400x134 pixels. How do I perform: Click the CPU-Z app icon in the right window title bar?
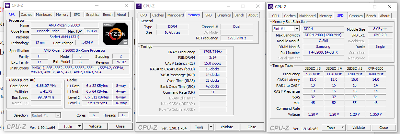[x=271, y=6]
